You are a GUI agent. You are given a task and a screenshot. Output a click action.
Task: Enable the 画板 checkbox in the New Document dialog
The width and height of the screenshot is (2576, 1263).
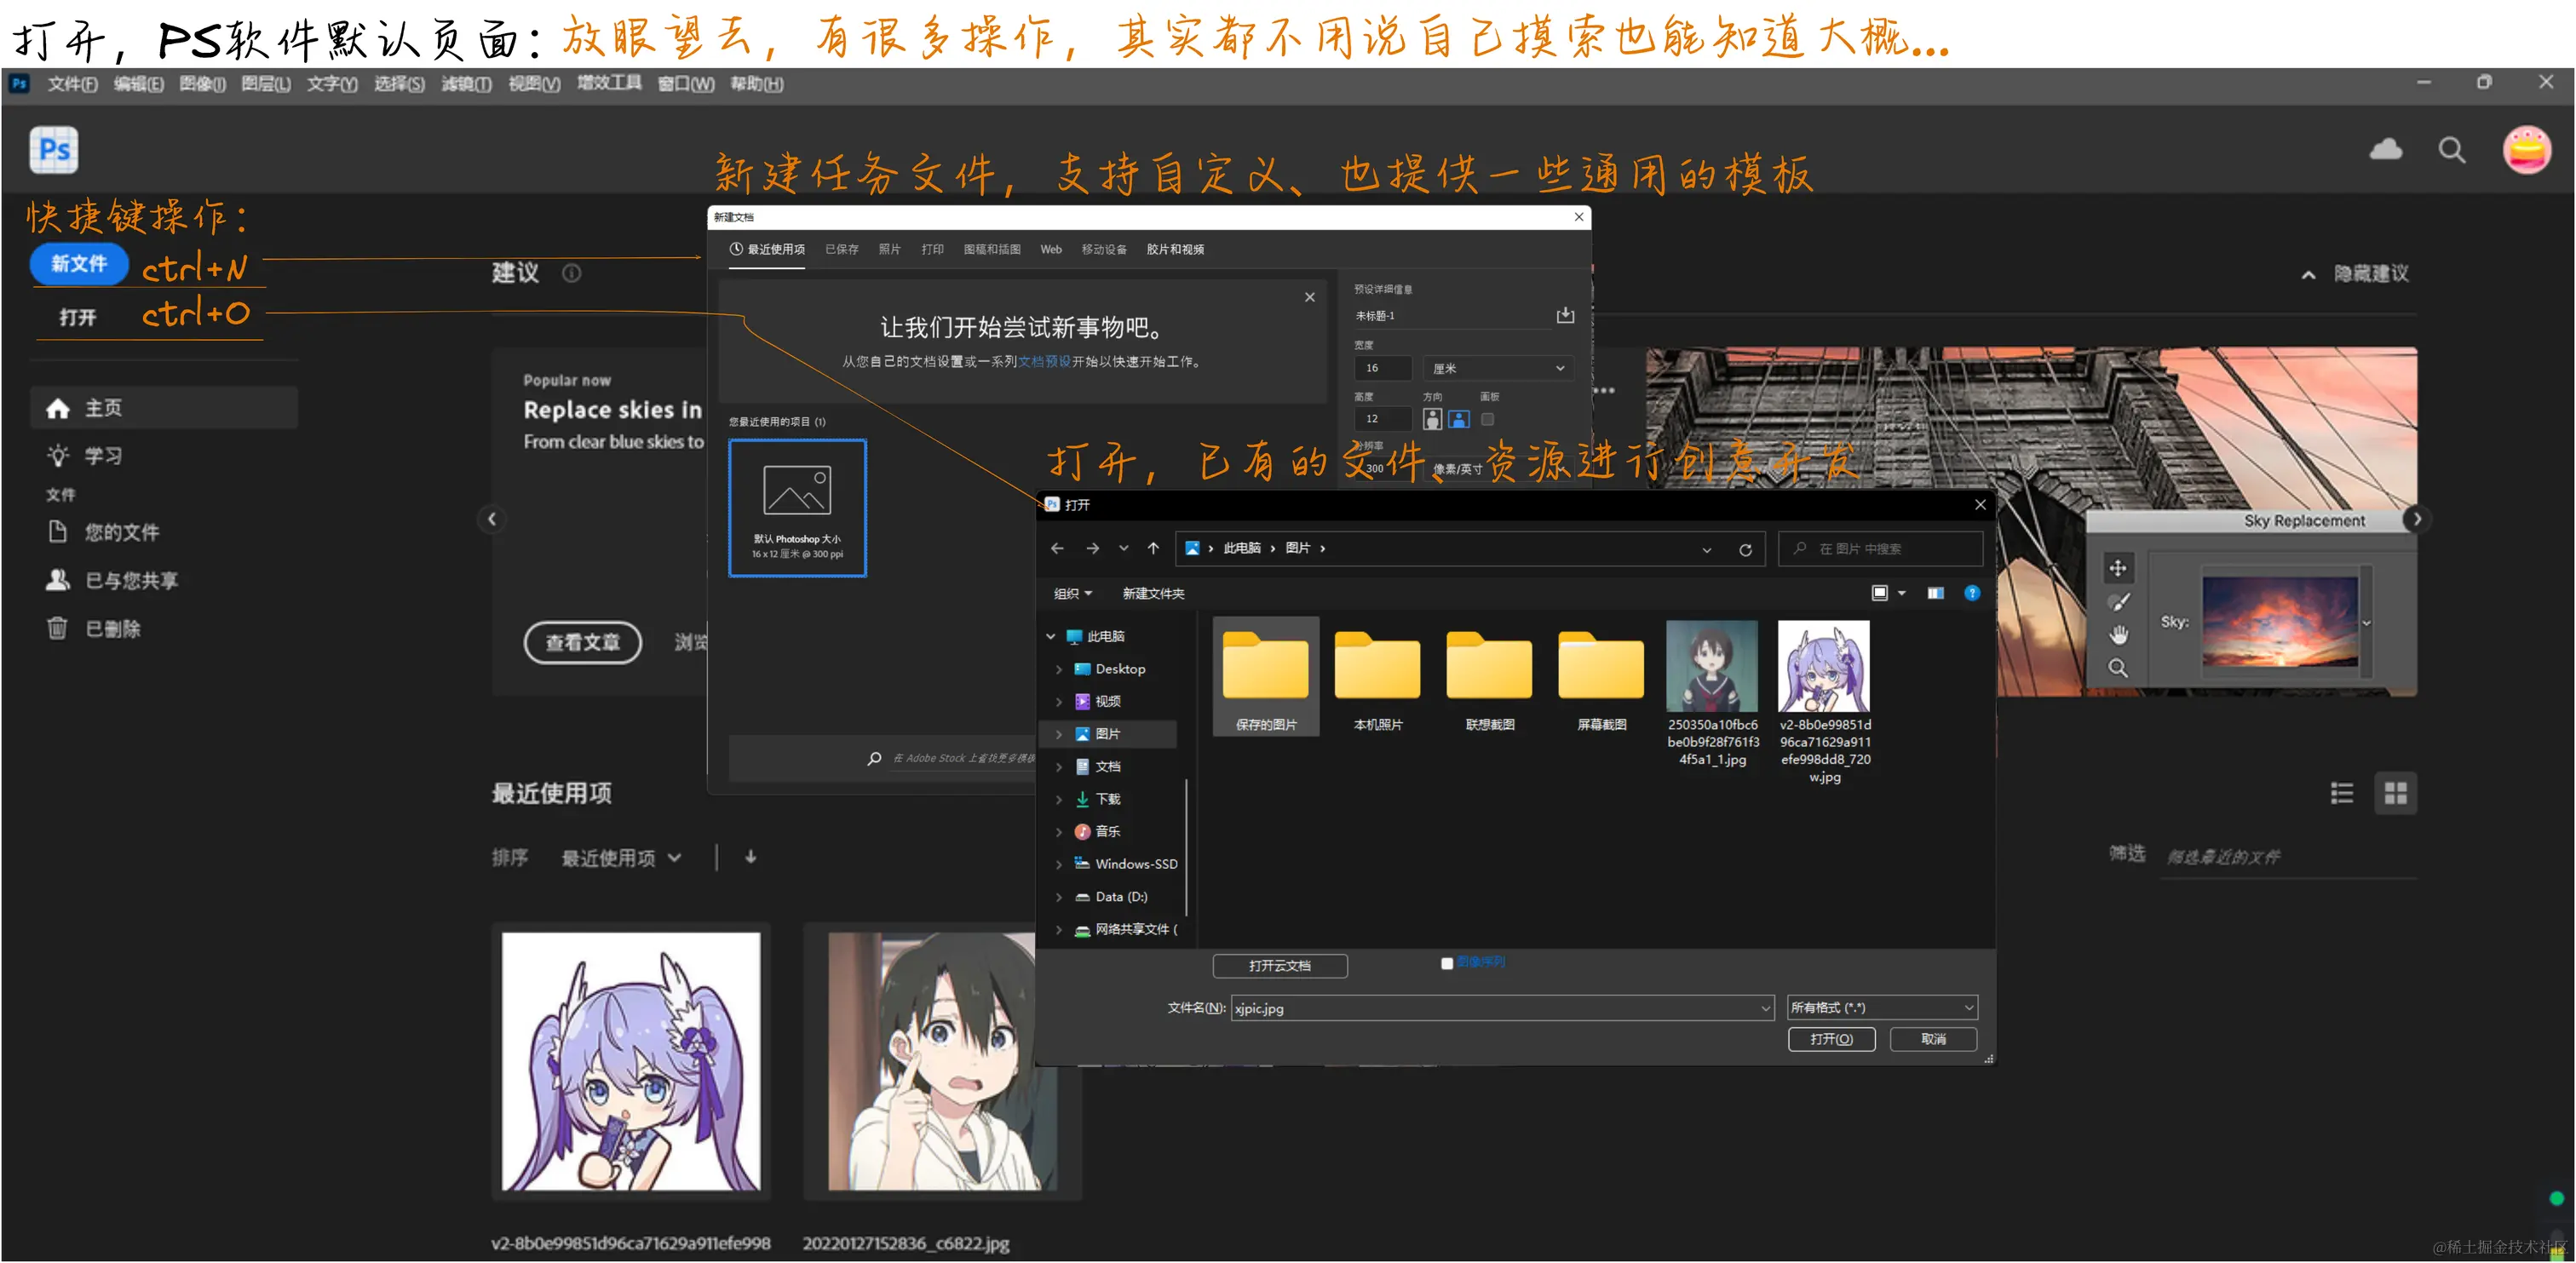click(1487, 419)
